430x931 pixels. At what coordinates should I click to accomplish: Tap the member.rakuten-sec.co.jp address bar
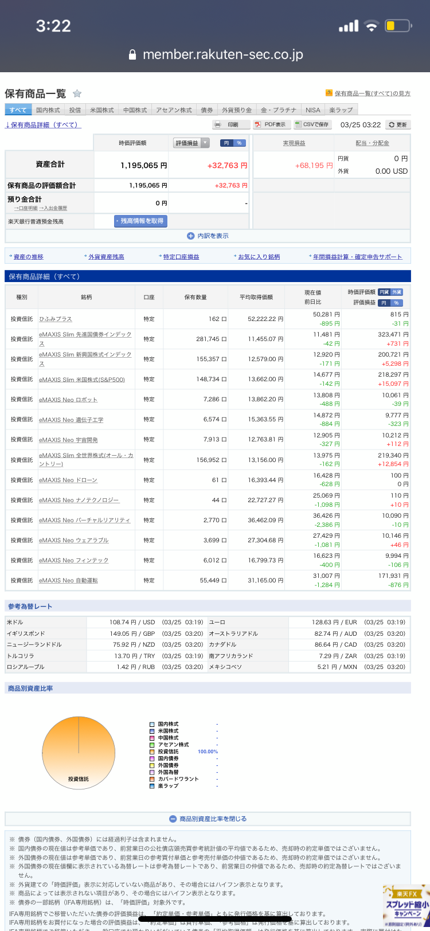click(215, 55)
